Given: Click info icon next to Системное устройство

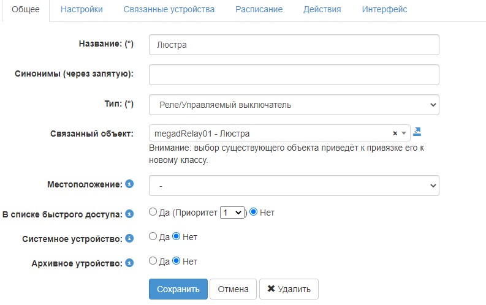Looking at the screenshot, I should 129,238.
